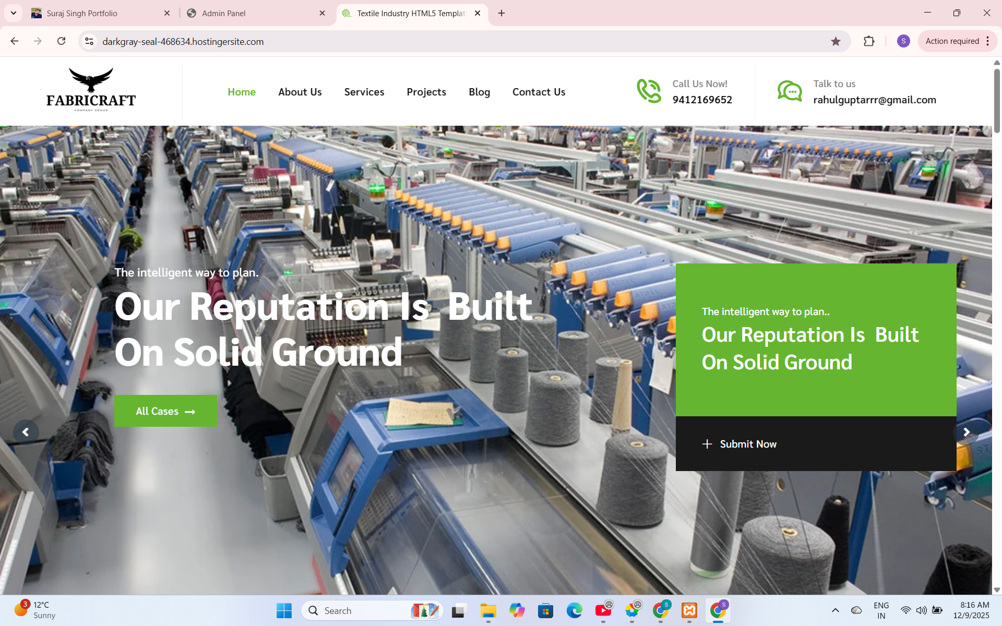The height and width of the screenshot is (626, 1002).
Task: Open the Windows Start menu
Action: (x=283, y=610)
